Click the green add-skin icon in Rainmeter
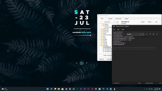 [117, 22]
